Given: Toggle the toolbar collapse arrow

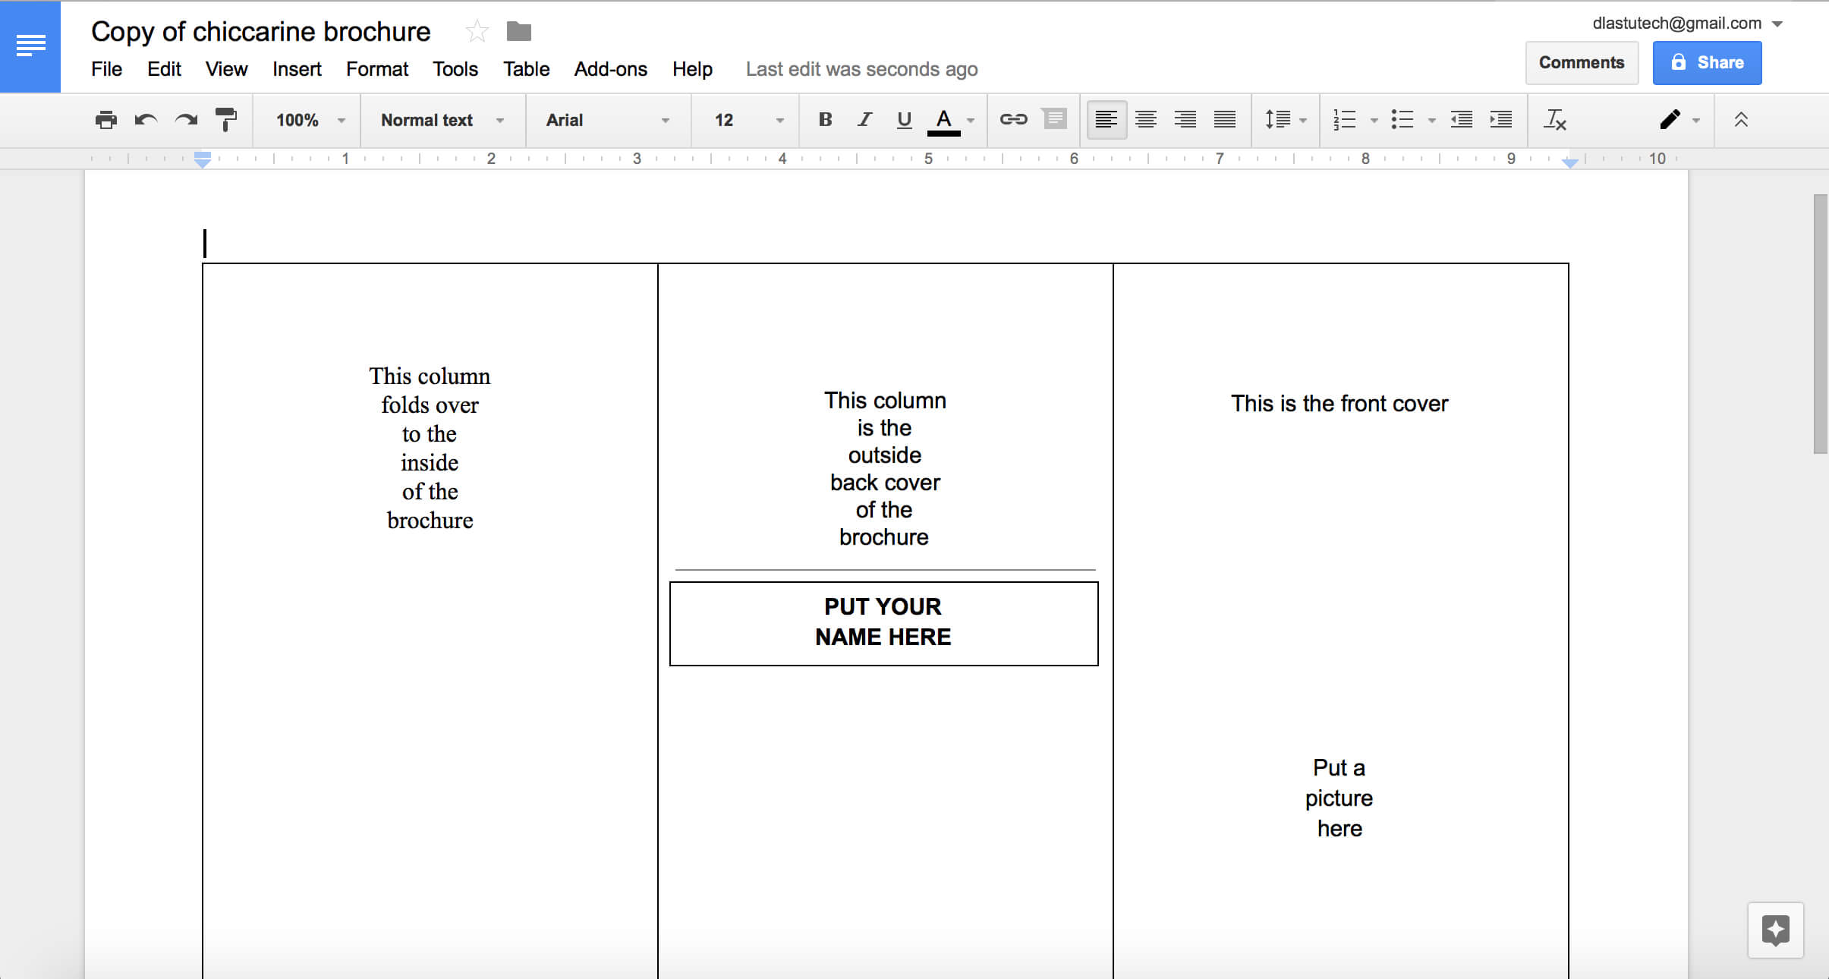Looking at the screenshot, I should click(x=1738, y=120).
